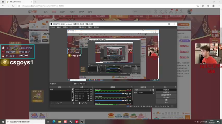Move source down in the sources list
Viewport: 222px width, 124px height.
click(x=86, y=103)
